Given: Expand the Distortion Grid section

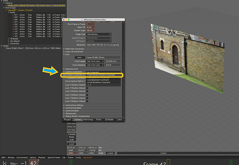Looking at the screenshot, I should click(x=64, y=69).
